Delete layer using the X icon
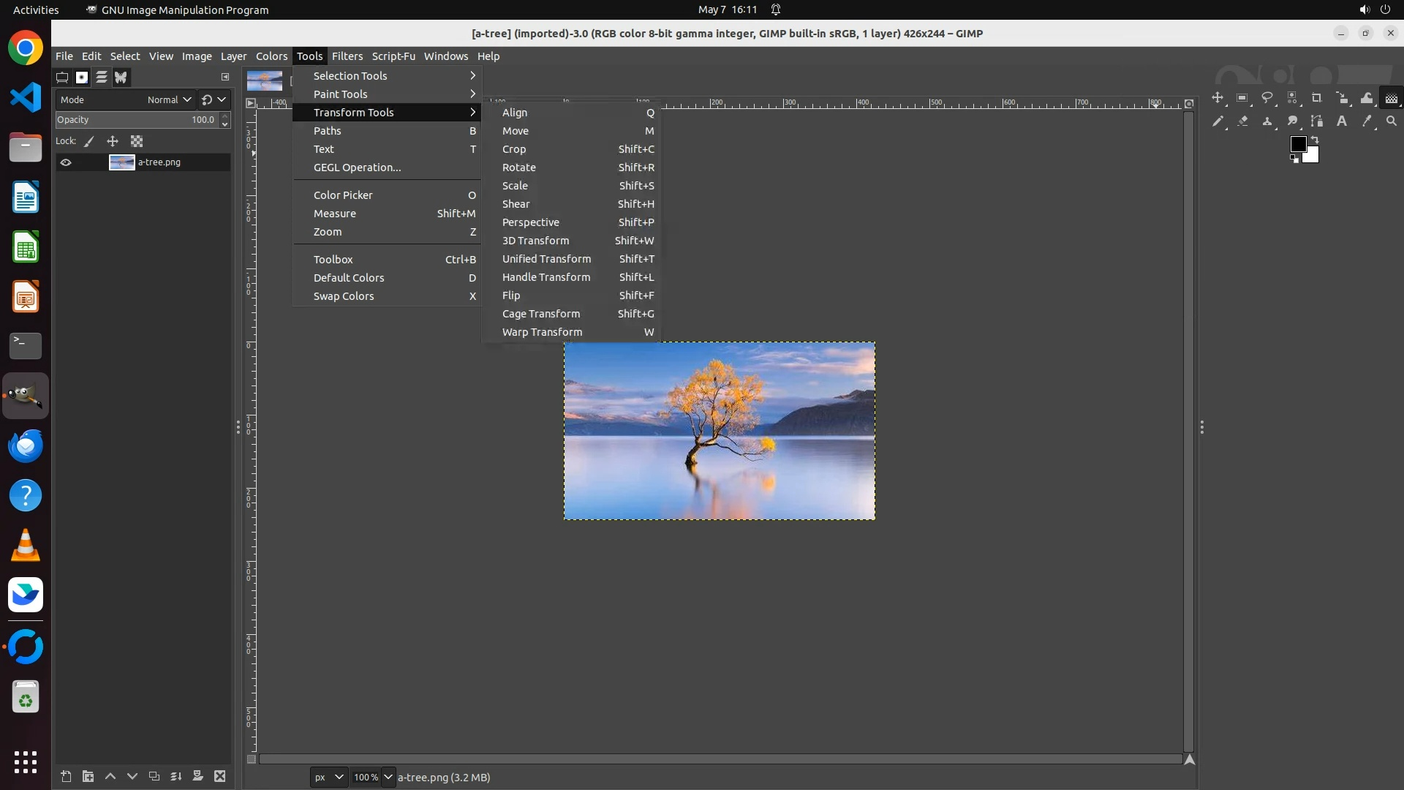Image resolution: width=1404 pixels, height=790 pixels. 219,776
